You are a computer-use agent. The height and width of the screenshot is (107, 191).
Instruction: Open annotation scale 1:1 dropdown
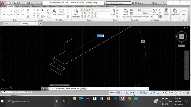162,92
